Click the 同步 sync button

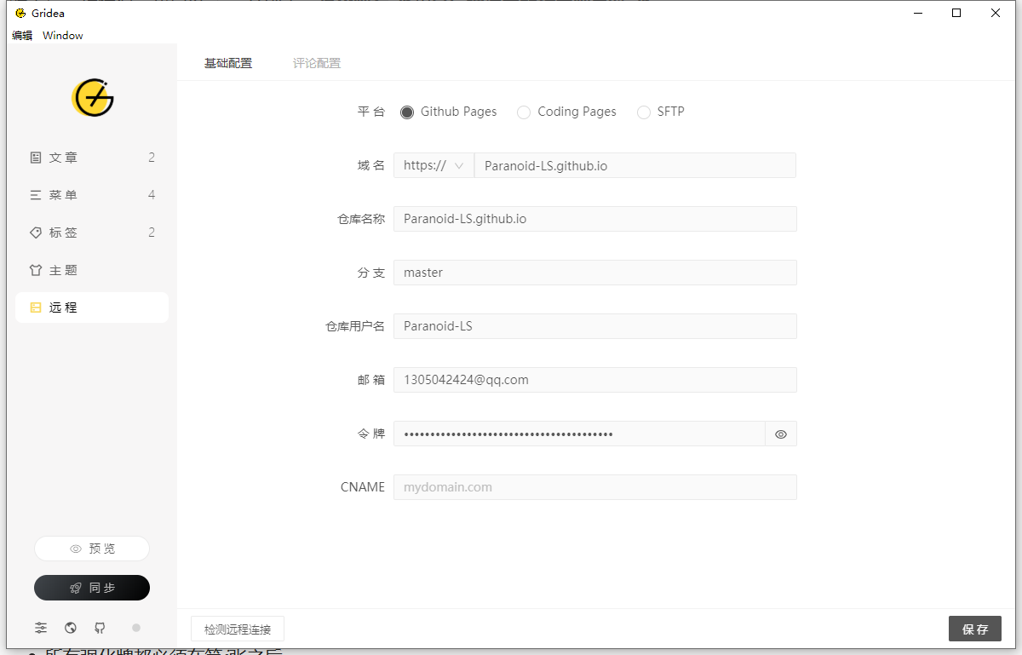92,588
